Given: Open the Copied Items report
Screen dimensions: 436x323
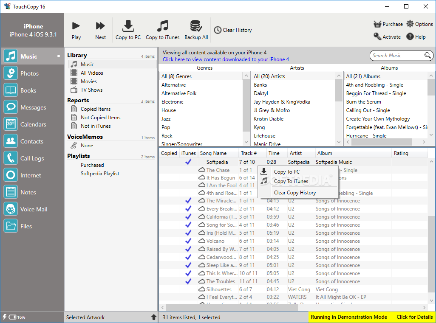Looking at the screenshot, I should pyautogui.click(x=112, y=109).
